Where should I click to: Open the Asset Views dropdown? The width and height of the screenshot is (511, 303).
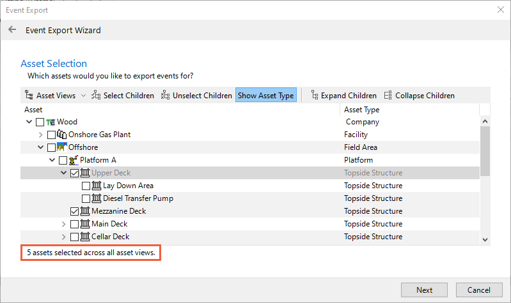tap(83, 95)
